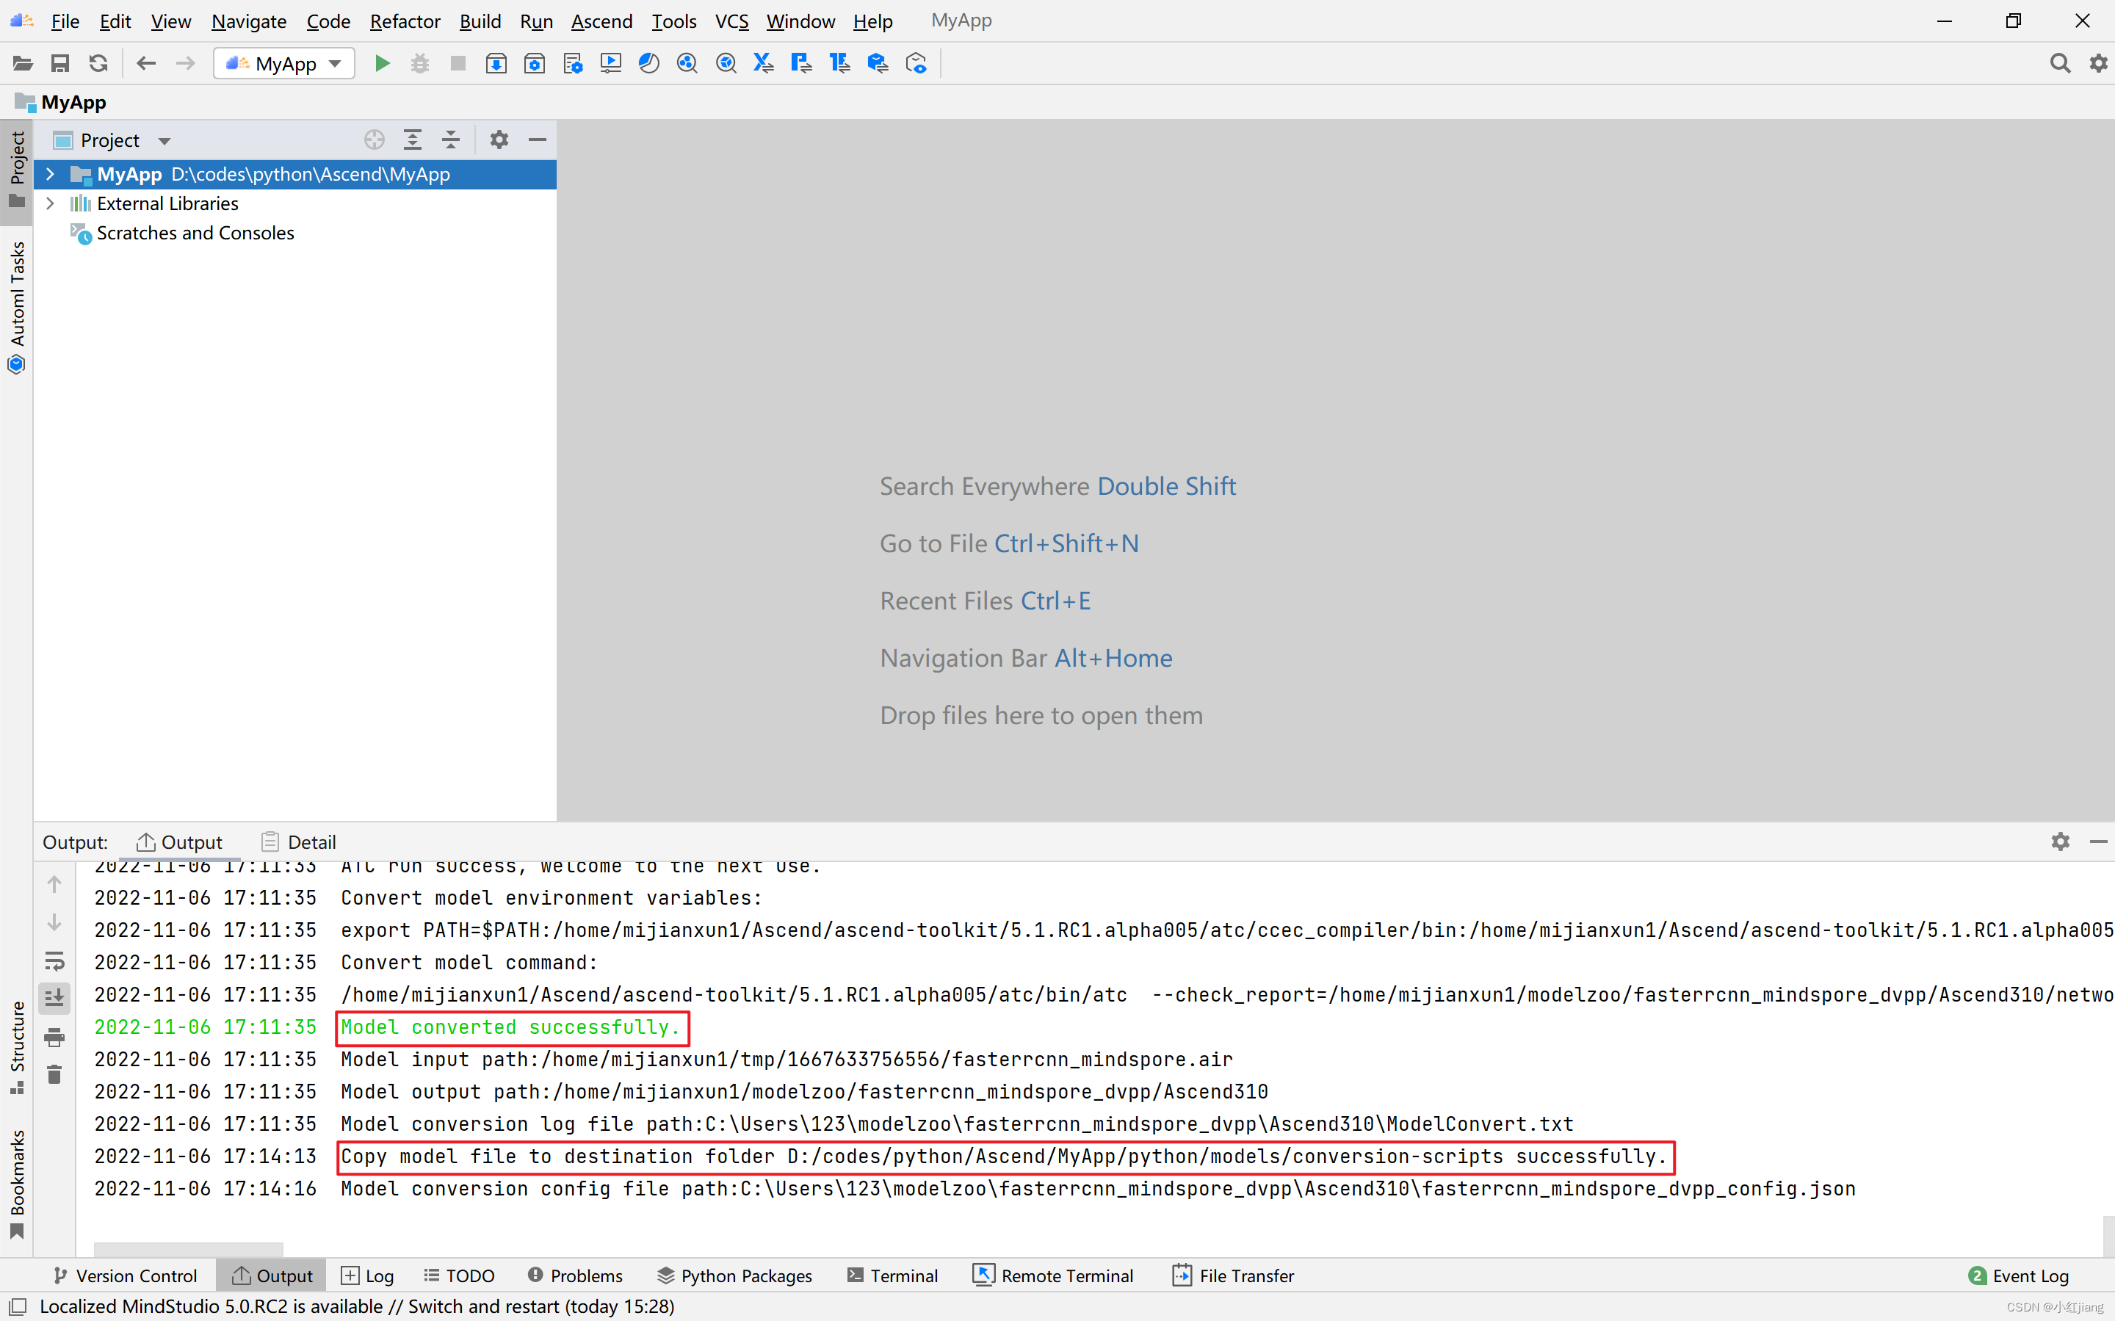Open the Terminal tool window
2115x1321 pixels.
coord(892,1275)
